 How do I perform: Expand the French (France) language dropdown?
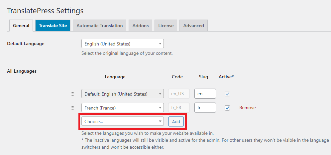122,108
